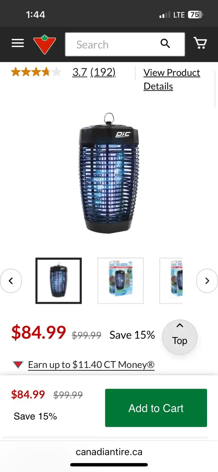Open the shopping cart
The height and width of the screenshot is (472, 218).
(x=200, y=43)
